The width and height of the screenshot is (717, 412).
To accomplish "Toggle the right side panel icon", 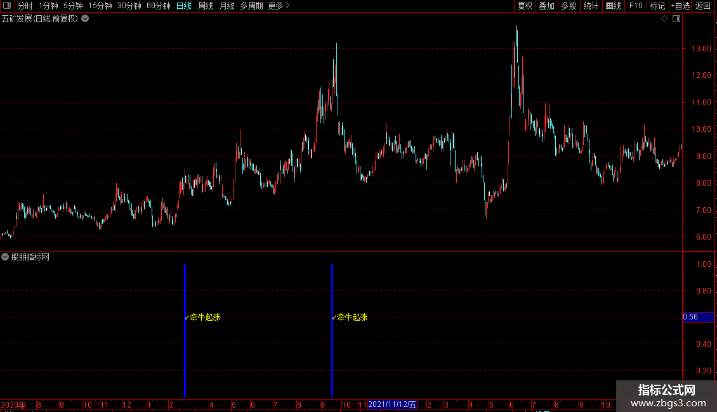I will (676, 19).
